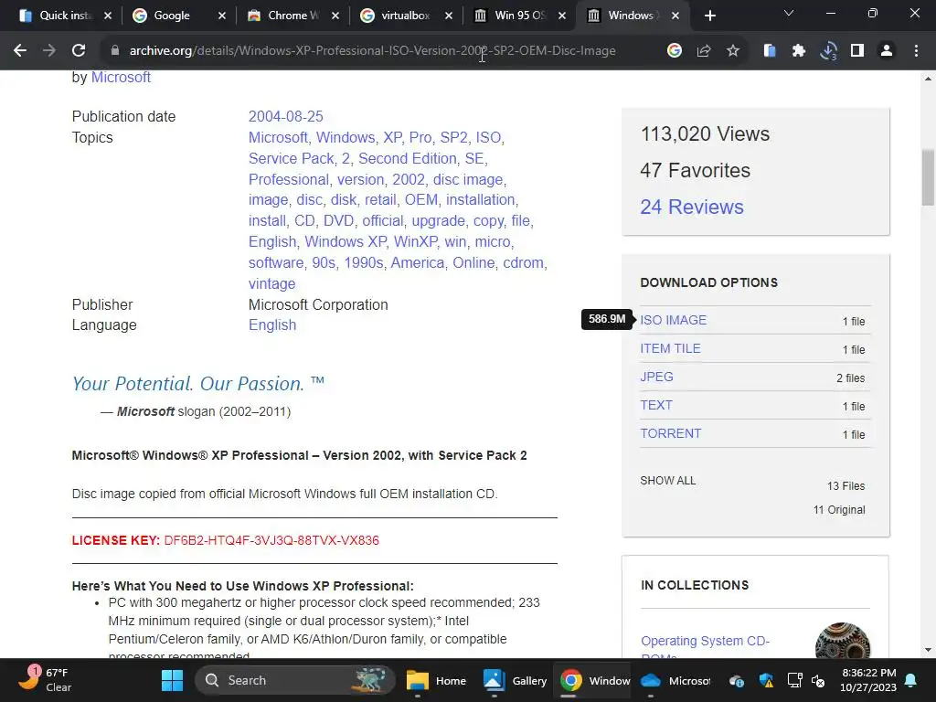Close the virtualbox tab
Viewport: 936px width, 702px height.
tap(448, 16)
